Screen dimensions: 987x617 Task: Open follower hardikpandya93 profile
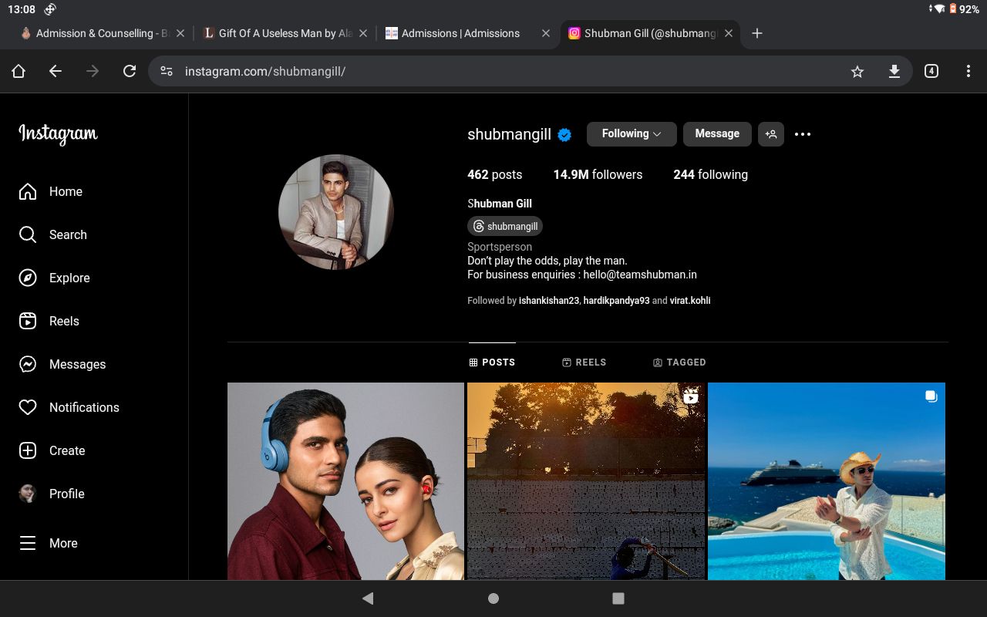pos(616,301)
